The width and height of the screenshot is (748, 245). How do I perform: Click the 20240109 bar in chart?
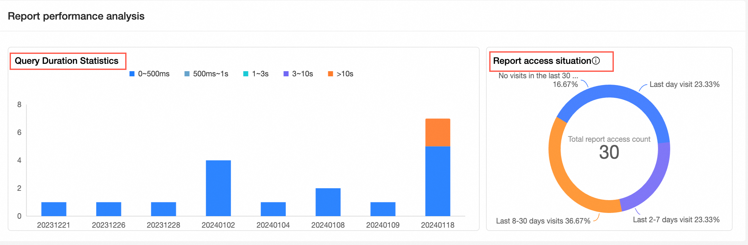tap(383, 209)
